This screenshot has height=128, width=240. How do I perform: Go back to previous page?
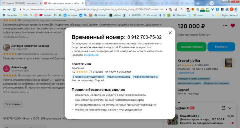[4, 9]
